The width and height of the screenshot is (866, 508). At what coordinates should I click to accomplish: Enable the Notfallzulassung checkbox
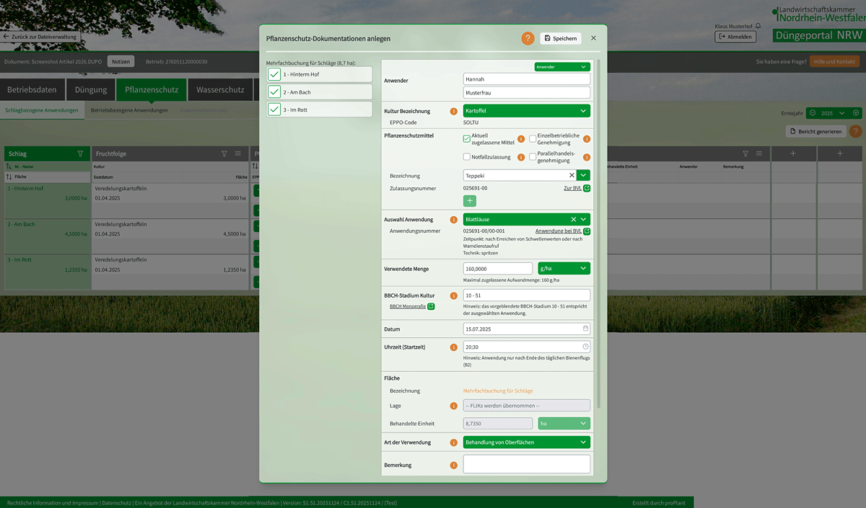tap(467, 156)
